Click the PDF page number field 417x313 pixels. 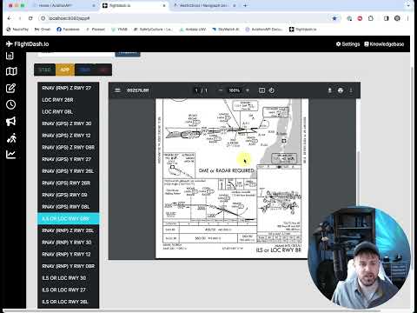tap(197, 90)
